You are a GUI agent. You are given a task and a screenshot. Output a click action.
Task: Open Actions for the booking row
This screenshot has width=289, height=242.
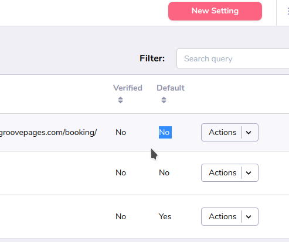(223, 132)
